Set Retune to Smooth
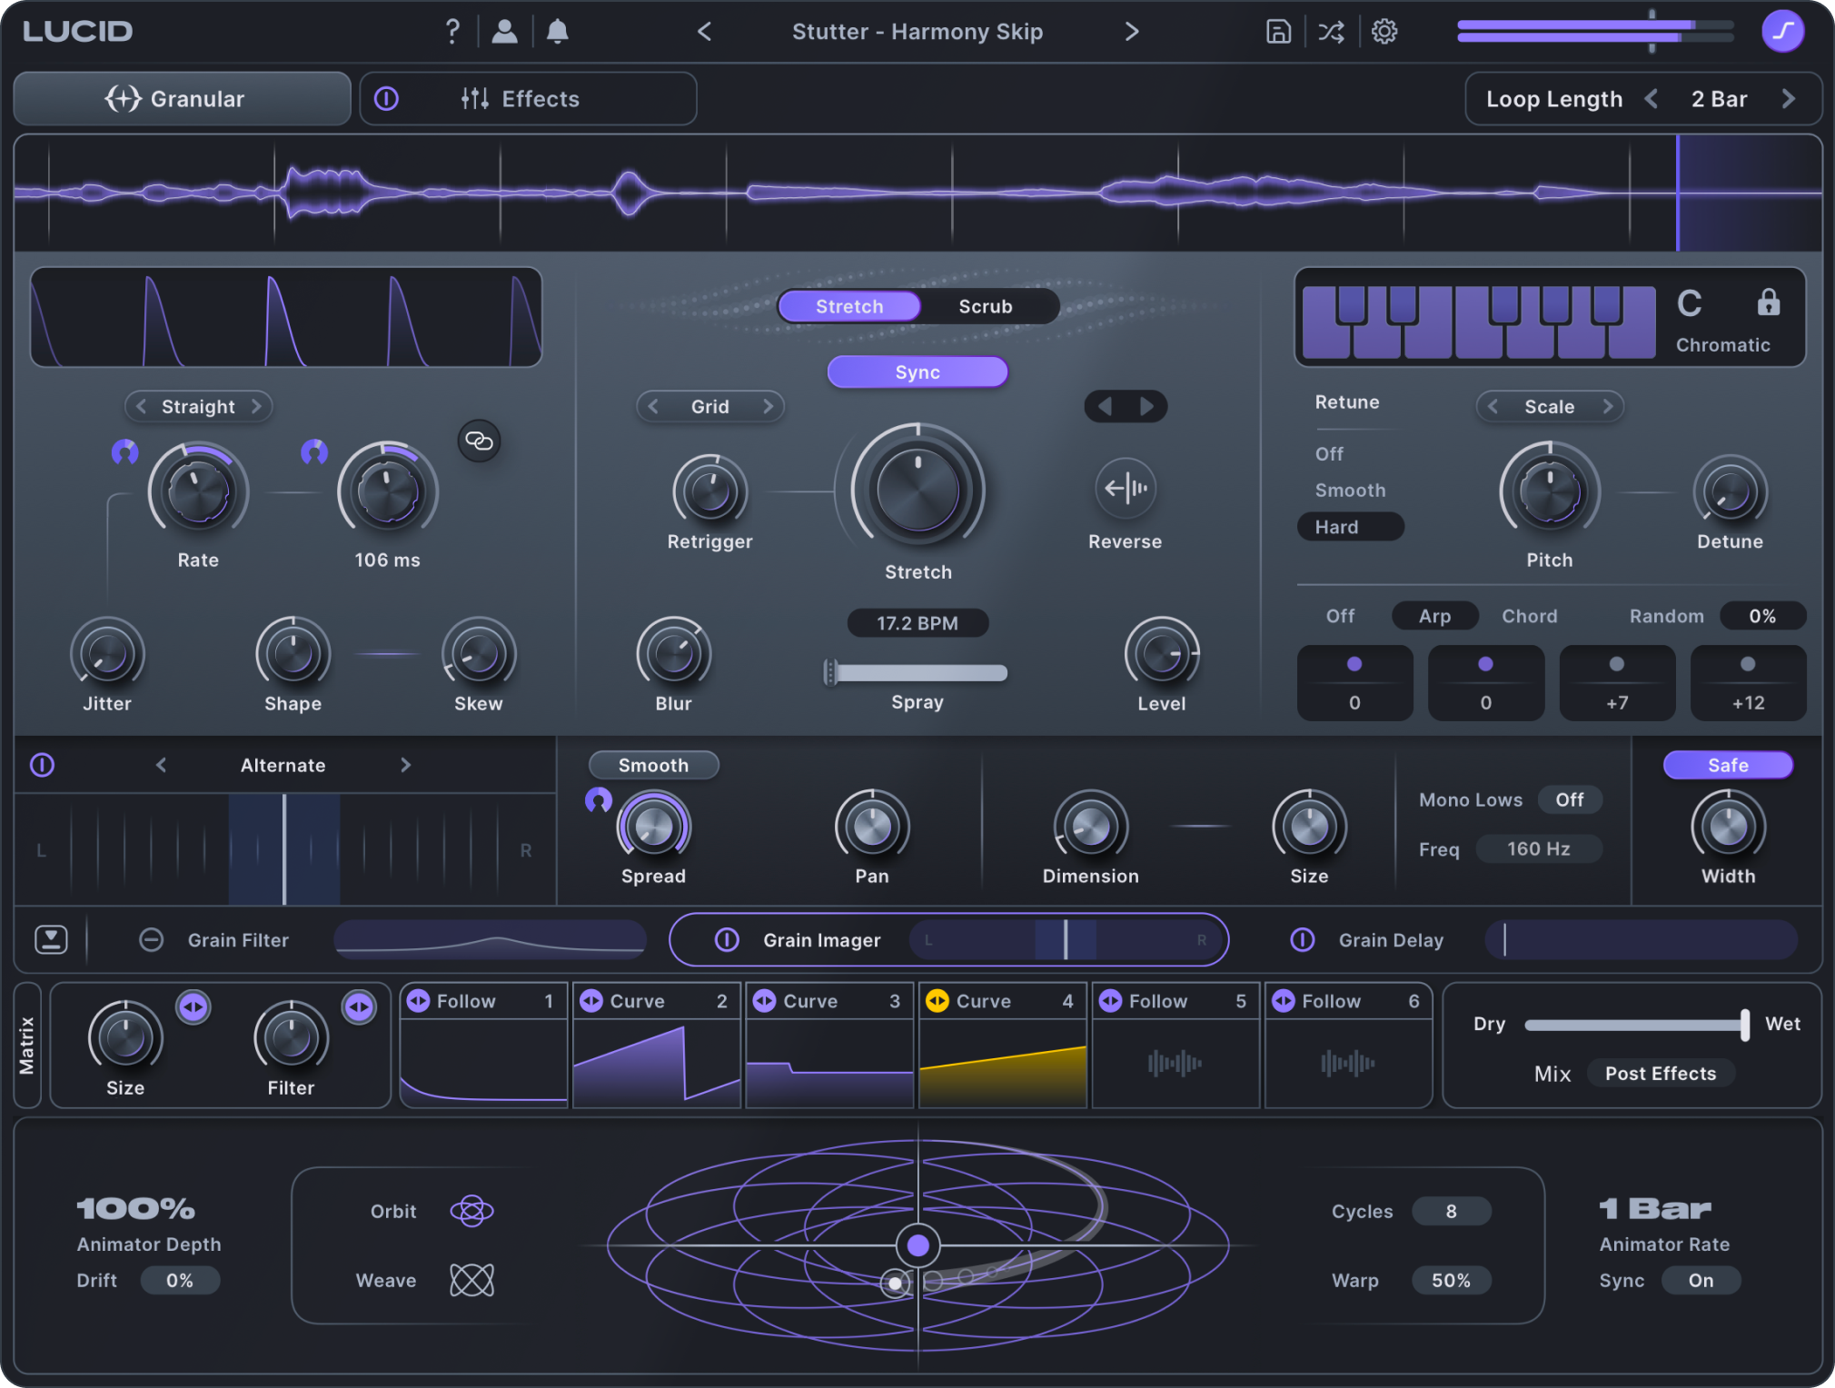Image resolution: width=1835 pixels, height=1388 pixels. click(x=1350, y=491)
